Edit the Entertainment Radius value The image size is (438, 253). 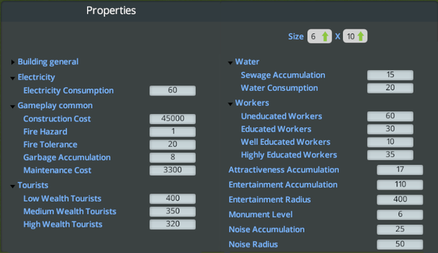400,199
